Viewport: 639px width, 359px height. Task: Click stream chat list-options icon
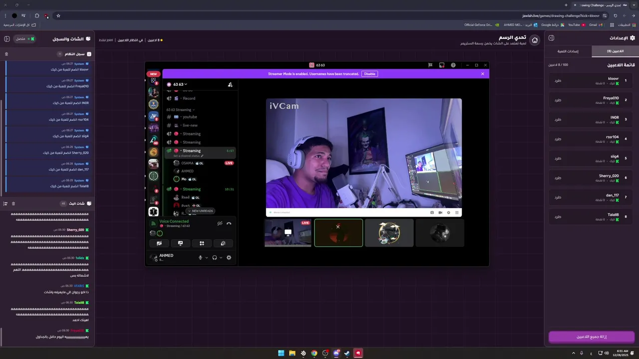point(5,203)
